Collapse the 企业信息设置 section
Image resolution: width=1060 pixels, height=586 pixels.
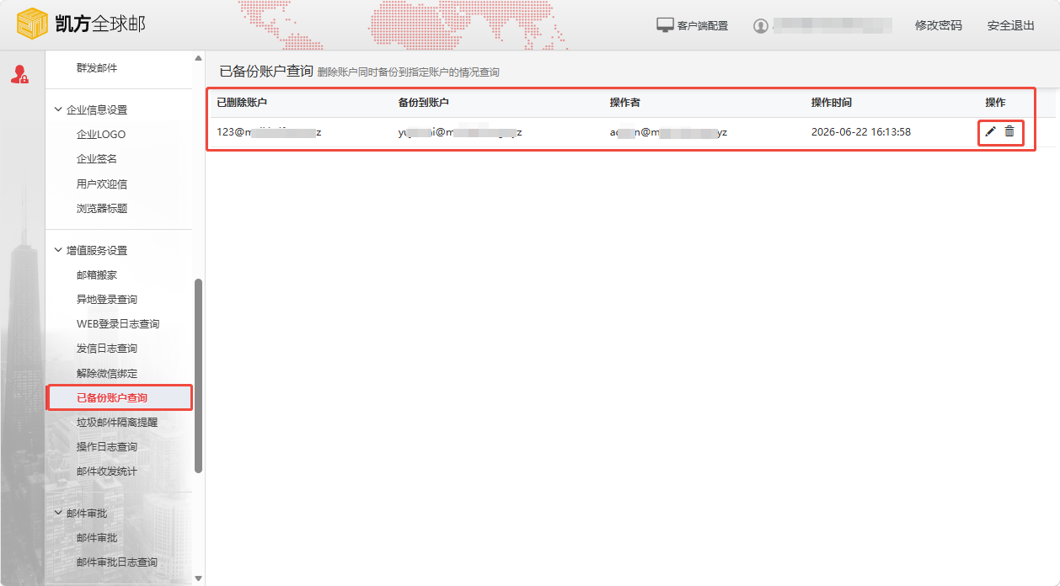58,109
